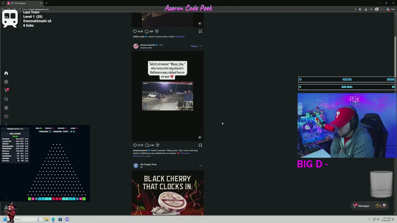Open Instagram Home from the sidebar
The image size is (397, 223).
6,73
